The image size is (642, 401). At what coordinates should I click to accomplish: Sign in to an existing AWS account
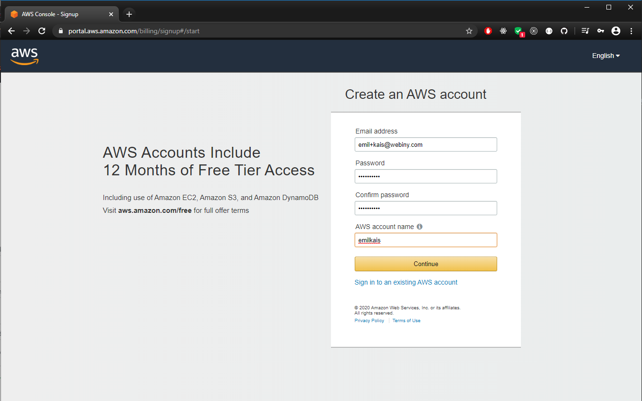click(x=406, y=282)
